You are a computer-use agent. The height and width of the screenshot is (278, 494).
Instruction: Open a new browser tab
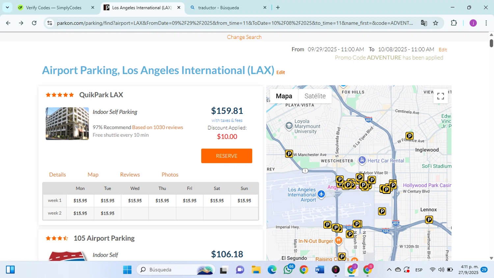[278, 8]
